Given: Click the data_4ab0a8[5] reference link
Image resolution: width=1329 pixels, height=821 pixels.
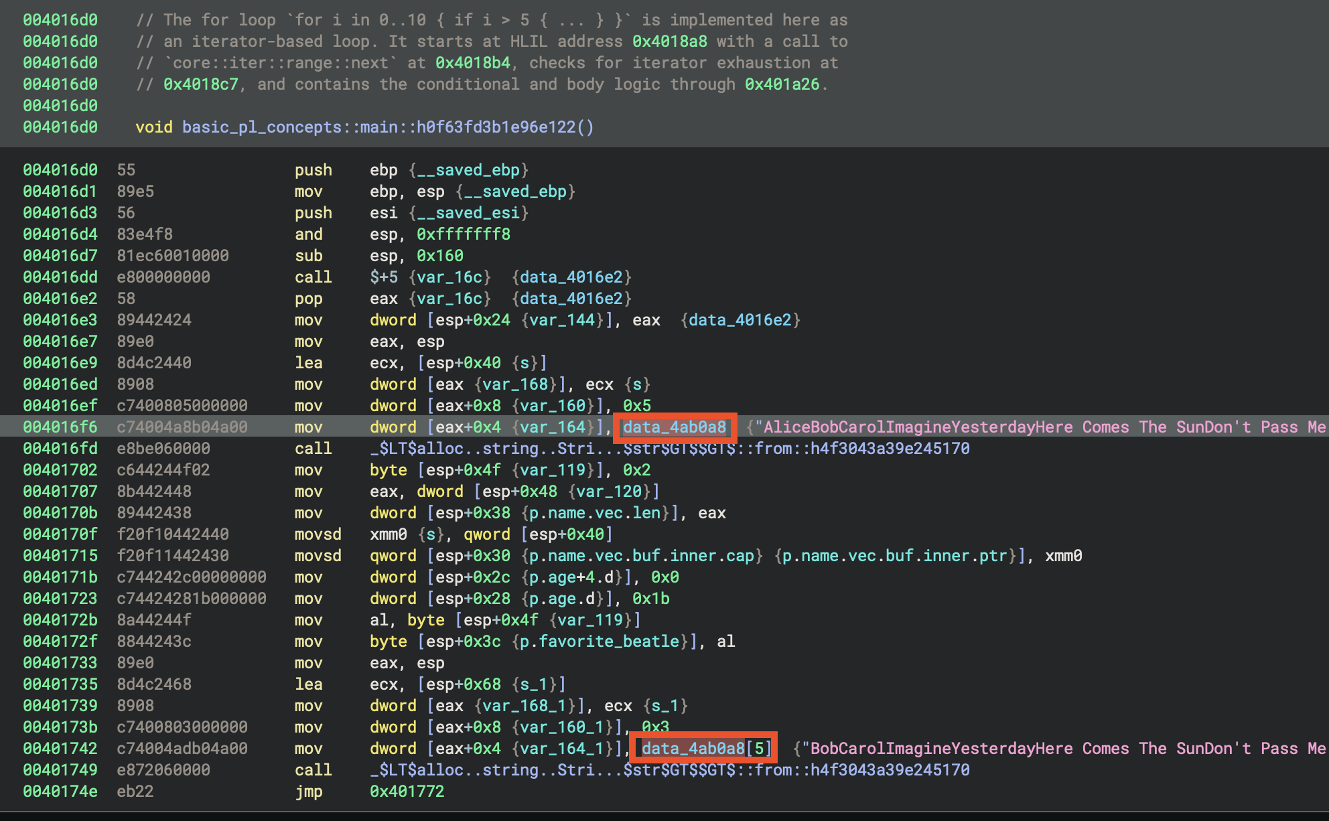Looking at the screenshot, I should pyautogui.click(x=706, y=749).
